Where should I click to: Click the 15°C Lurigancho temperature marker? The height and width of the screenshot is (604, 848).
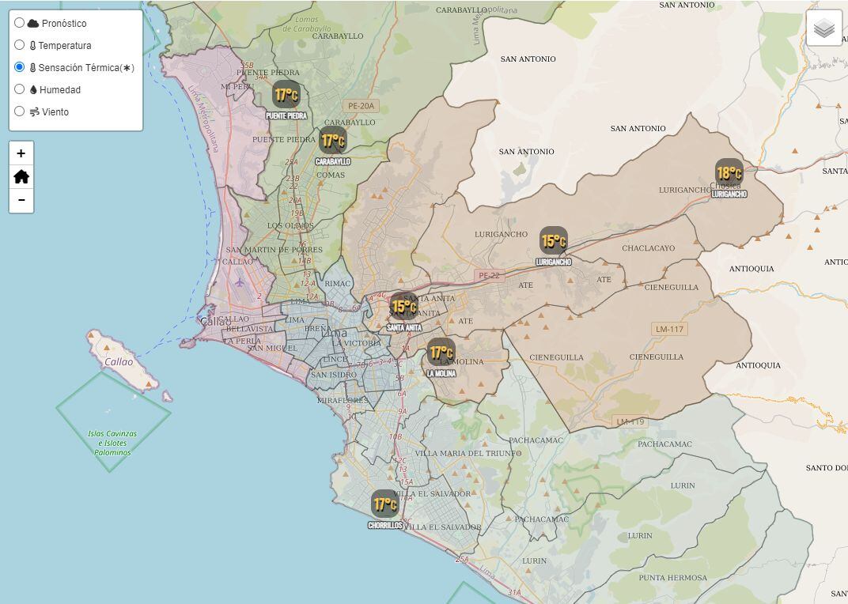click(x=554, y=238)
